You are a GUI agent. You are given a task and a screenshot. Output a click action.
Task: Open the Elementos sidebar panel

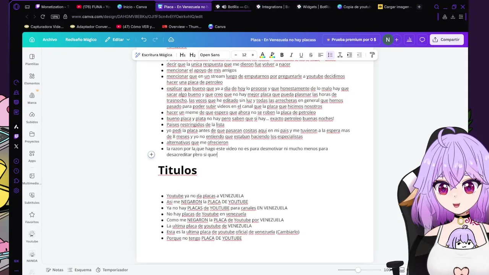coord(32,79)
